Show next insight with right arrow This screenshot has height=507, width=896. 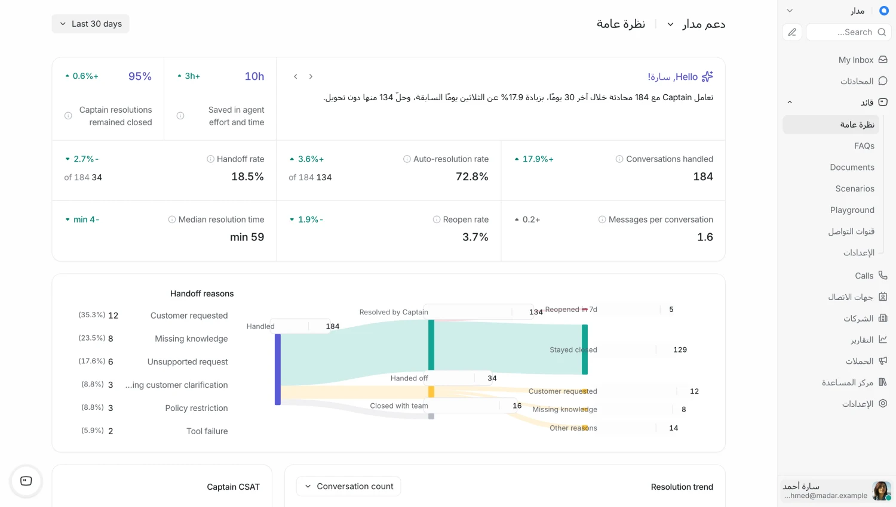coord(311,76)
